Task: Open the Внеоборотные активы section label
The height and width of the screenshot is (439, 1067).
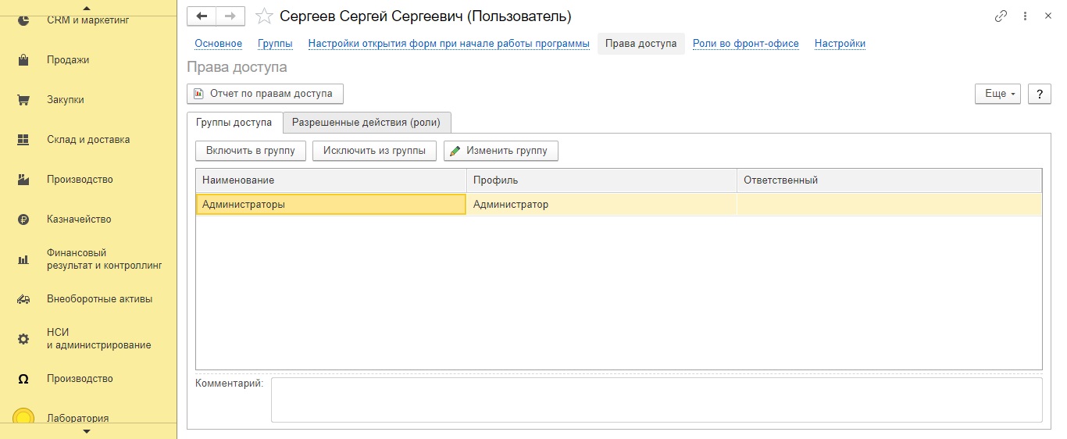Action: pyautogui.click(x=100, y=299)
